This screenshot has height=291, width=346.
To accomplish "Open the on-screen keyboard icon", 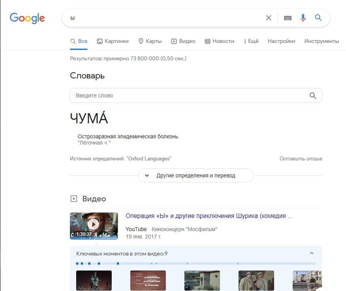I will (288, 18).
